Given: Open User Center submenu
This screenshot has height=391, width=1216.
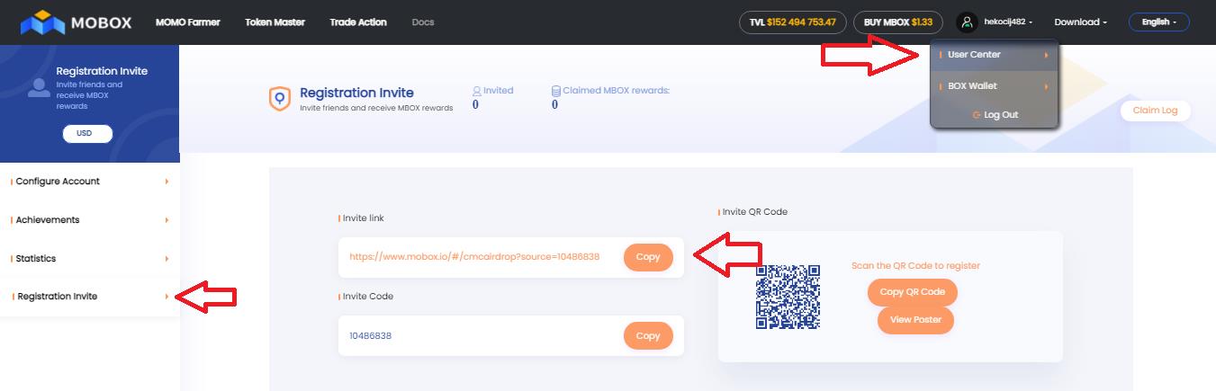Looking at the screenshot, I should [x=994, y=55].
